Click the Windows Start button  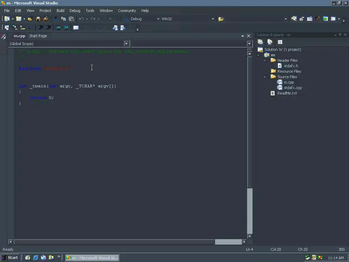pos(11,258)
